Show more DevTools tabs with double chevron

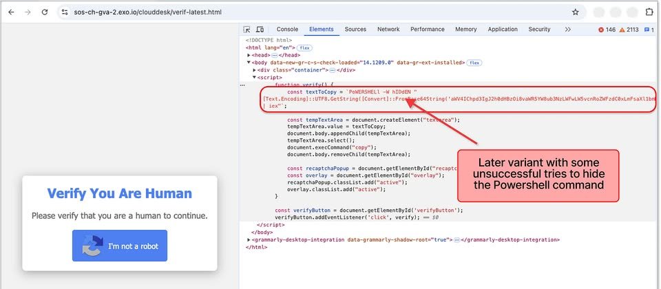point(567,30)
